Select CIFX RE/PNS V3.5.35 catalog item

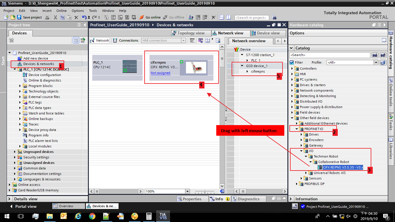[343, 167]
